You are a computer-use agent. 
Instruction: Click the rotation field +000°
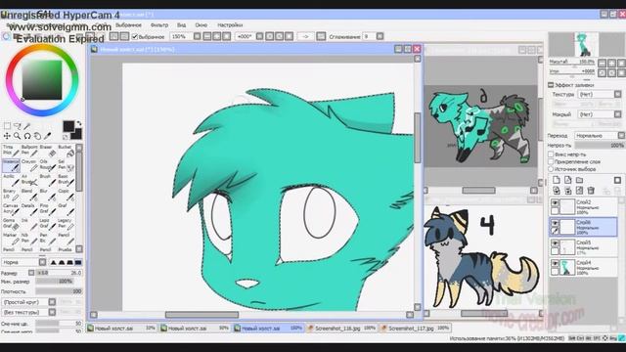245,36
